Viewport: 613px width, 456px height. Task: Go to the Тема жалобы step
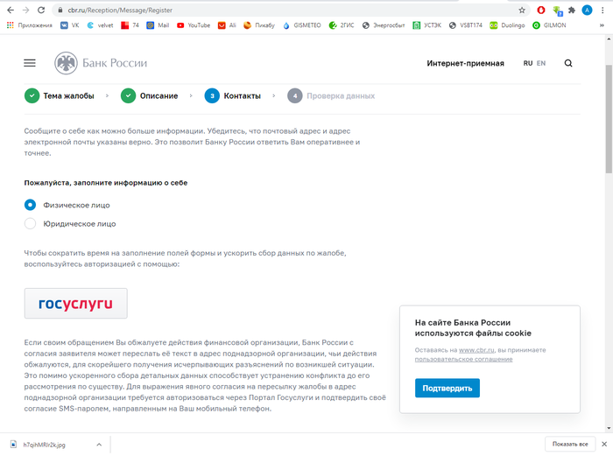pyautogui.click(x=60, y=95)
